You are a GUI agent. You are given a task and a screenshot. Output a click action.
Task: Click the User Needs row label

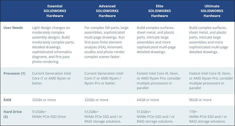click(13, 28)
